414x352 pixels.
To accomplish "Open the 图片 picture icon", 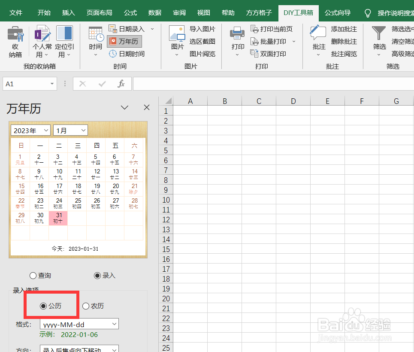I will 177,33.
